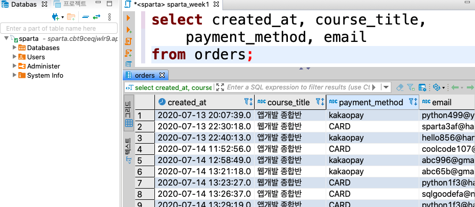Click the payment_method column filter/sort icon

(413, 102)
